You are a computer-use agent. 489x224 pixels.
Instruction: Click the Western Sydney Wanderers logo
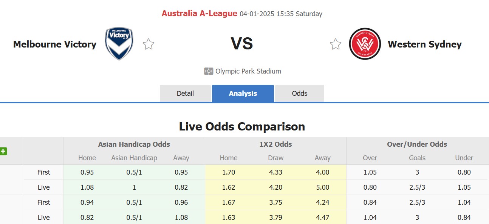pos(365,44)
